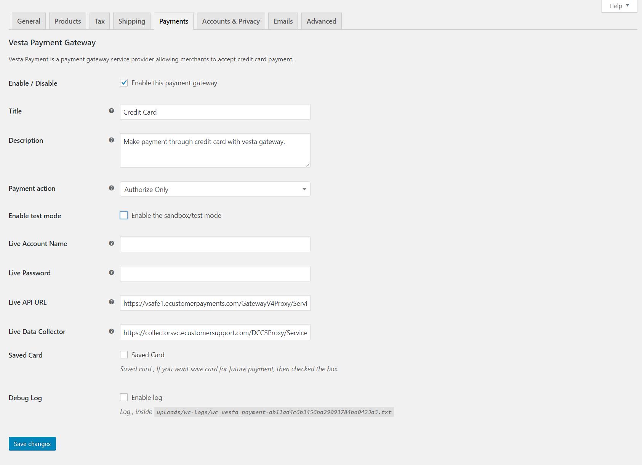Focus the Description text area
This screenshot has width=642, height=465.
pyautogui.click(x=215, y=150)
